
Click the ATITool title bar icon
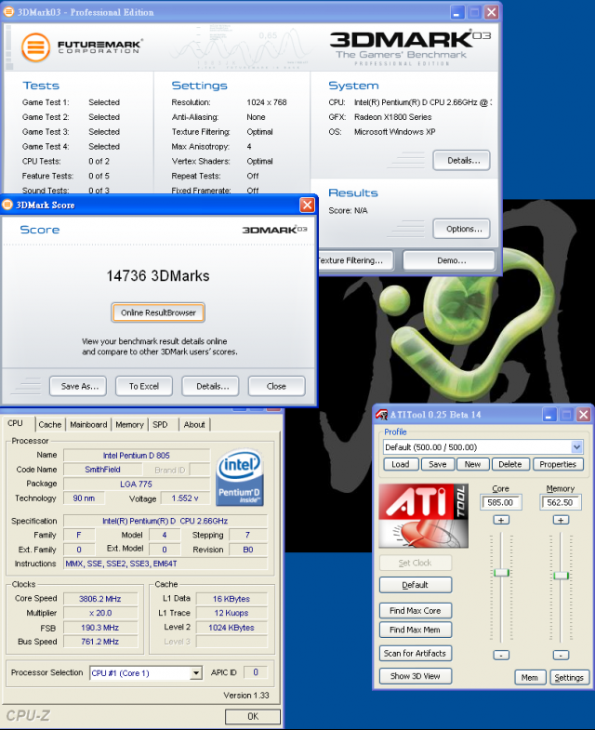coord(382,415)
